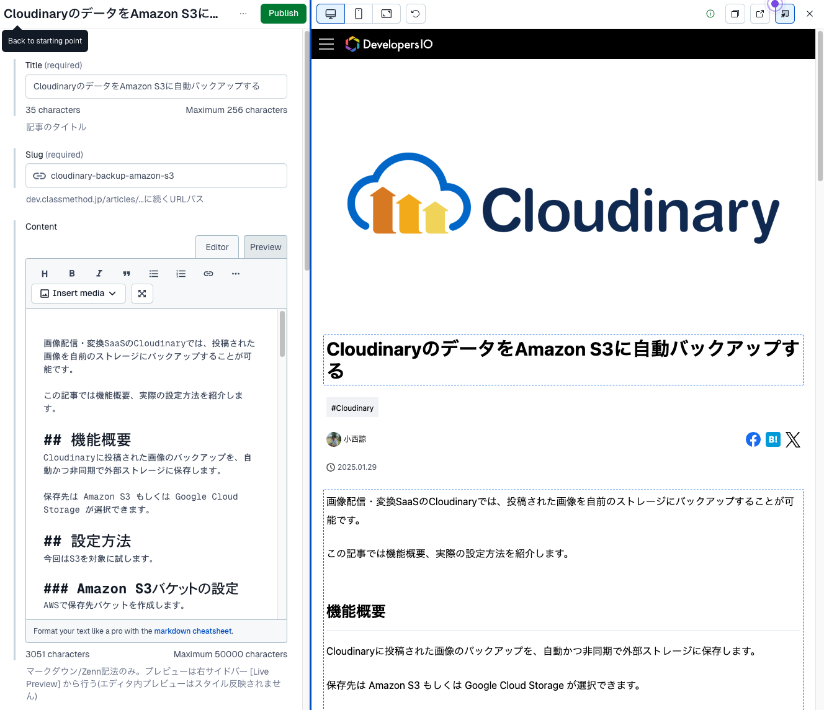This screenshot has height=710, width=824.
Task: Add a hyperlink using the link icon
Action: coord(208,274)
